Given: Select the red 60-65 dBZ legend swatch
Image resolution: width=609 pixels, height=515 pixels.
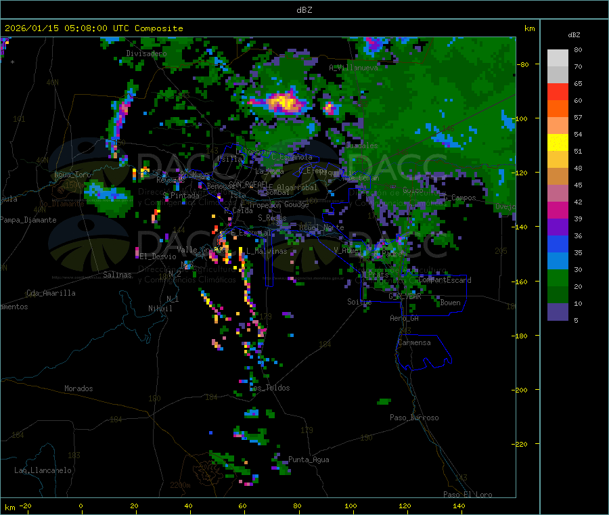Looking at the screenshot, I should tap(558, 91).
